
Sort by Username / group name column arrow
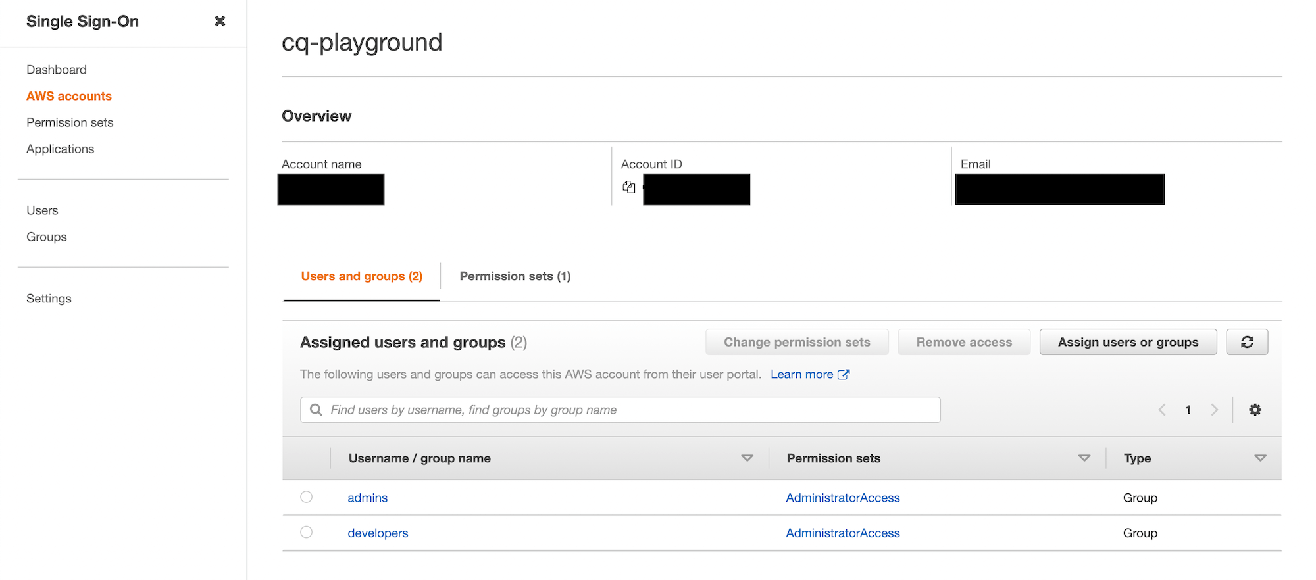[747, 458]
